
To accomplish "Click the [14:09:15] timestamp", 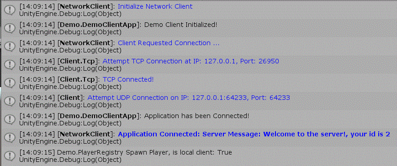I will (x=37, y=152).
